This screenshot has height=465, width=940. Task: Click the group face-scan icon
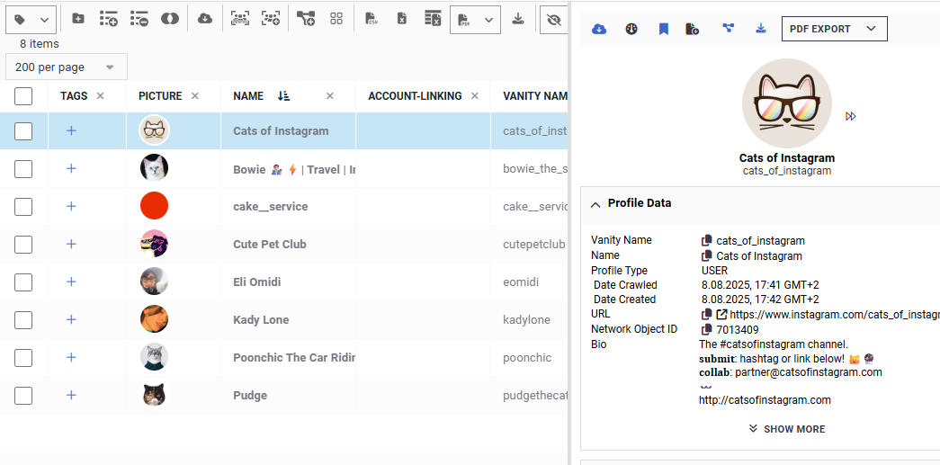(240, 19)
